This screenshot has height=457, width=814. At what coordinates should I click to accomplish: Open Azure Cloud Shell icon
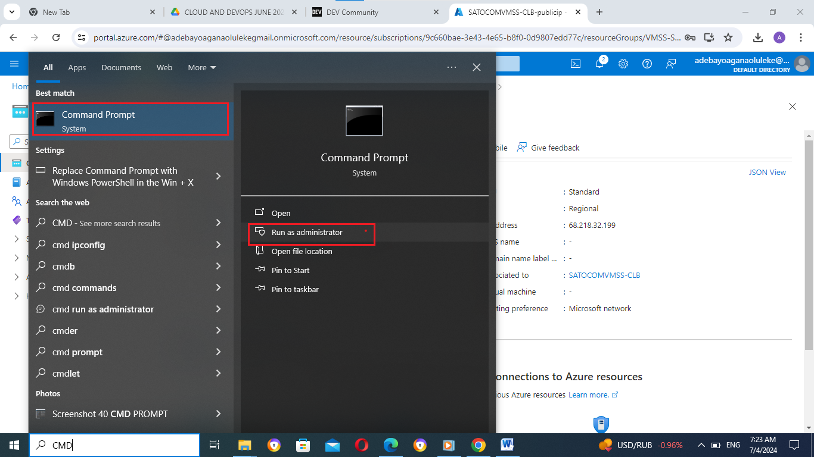576,64
